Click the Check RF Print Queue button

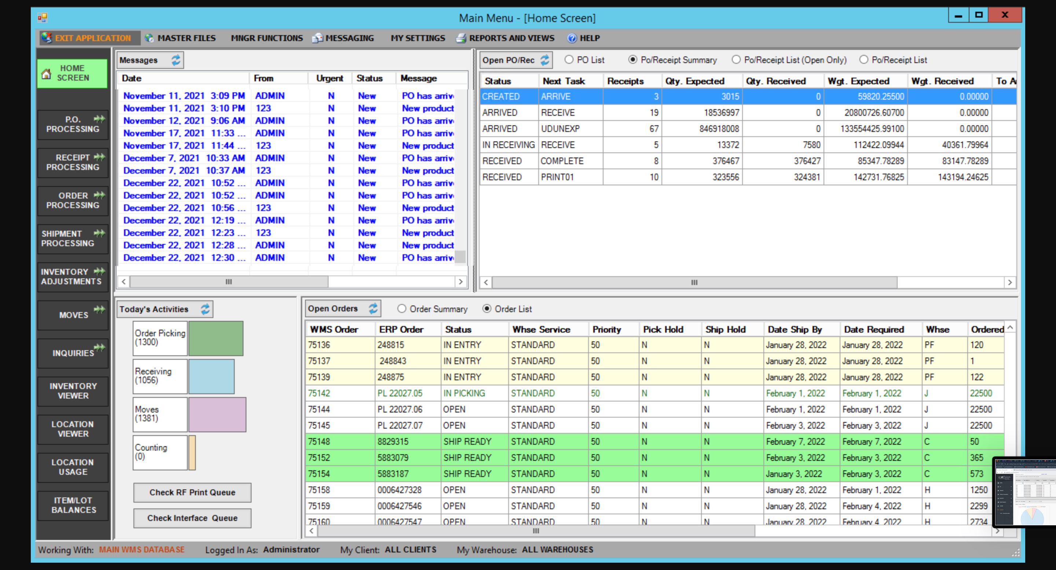tap(192, 492)
